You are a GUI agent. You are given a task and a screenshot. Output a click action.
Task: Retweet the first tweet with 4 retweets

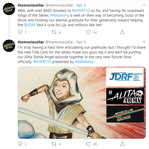(54, 32)
